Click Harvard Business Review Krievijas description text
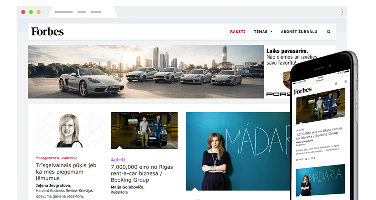Image resolution: width=376 pixels, height=200 pixels. pos(64,194)
